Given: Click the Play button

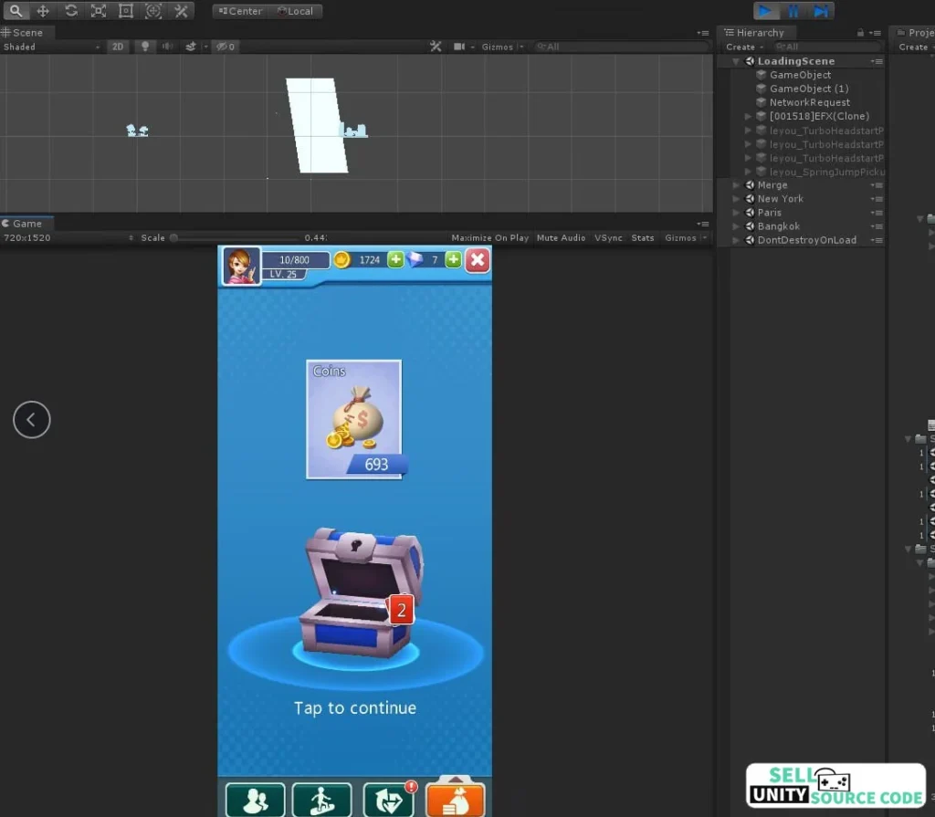Looking at the screenshot, I should pos(765,11).
